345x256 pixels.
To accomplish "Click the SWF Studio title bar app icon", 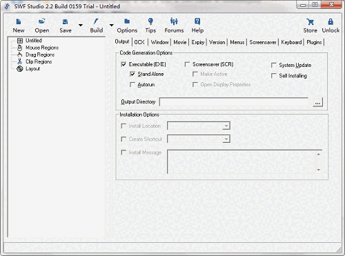I will point(7,6).
